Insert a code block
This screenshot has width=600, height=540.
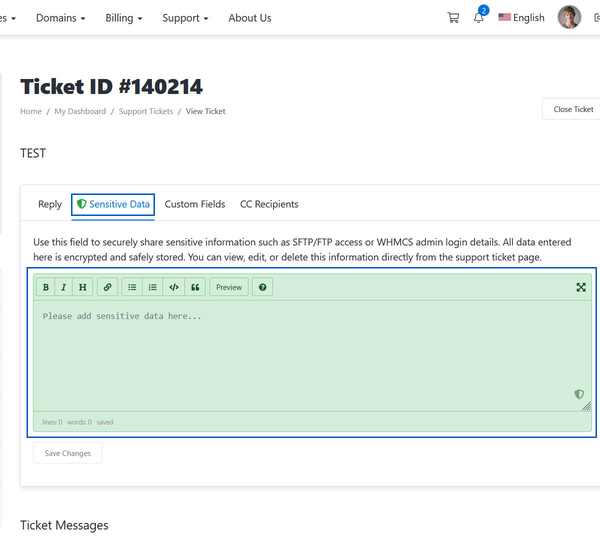coord(174,287)
